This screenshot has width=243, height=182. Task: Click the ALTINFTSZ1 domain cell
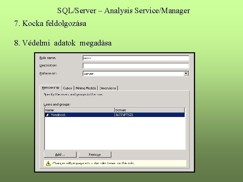(150, 115)
